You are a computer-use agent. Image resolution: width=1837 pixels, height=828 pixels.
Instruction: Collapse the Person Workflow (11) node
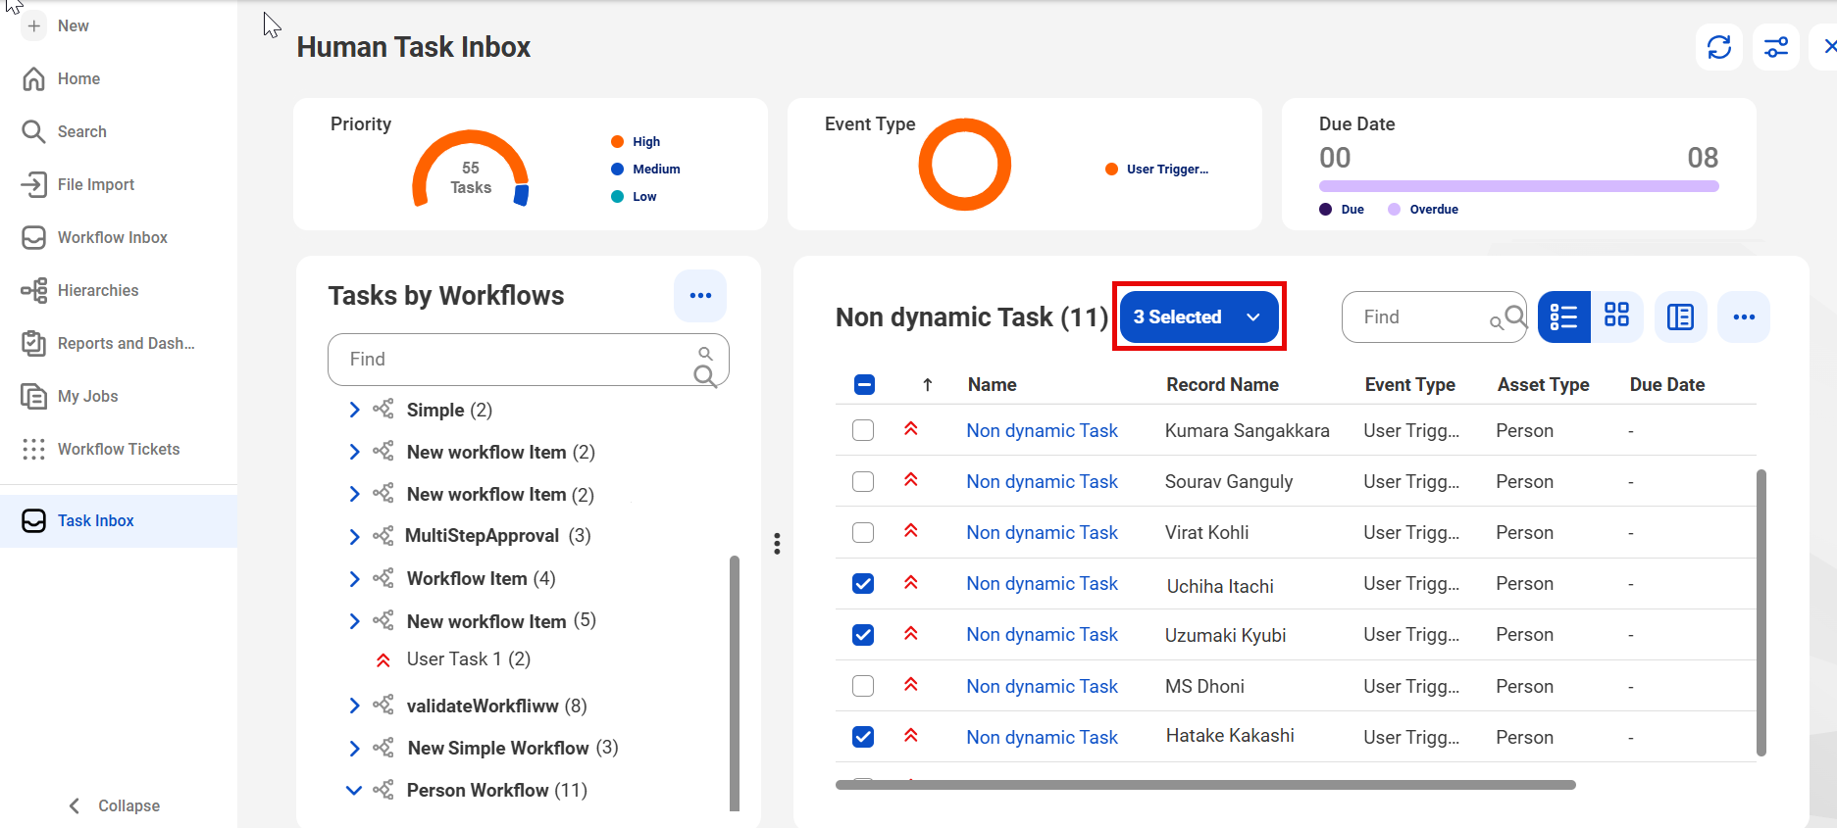[354, 790]
